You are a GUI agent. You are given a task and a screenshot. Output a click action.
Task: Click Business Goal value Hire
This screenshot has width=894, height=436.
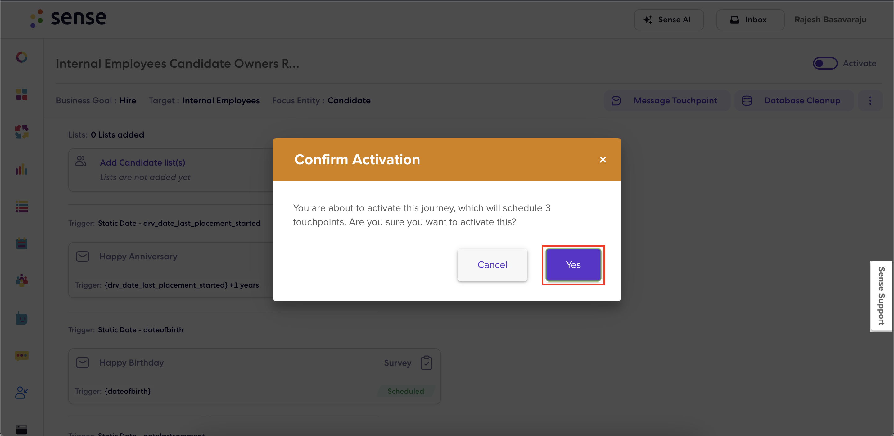pyautogui.click(x=128, y=101)
